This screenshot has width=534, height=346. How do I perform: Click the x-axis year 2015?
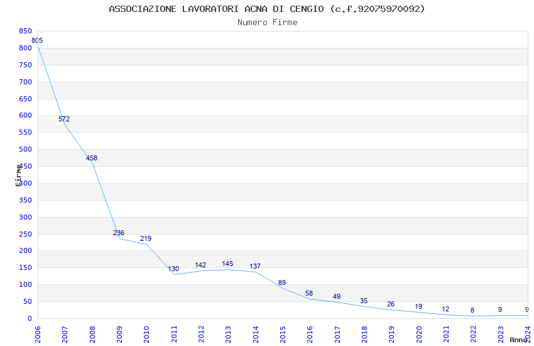pos(283,335)
